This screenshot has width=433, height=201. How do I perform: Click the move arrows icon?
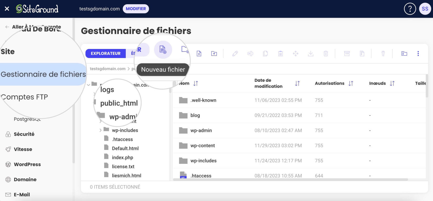coord(296,53)
